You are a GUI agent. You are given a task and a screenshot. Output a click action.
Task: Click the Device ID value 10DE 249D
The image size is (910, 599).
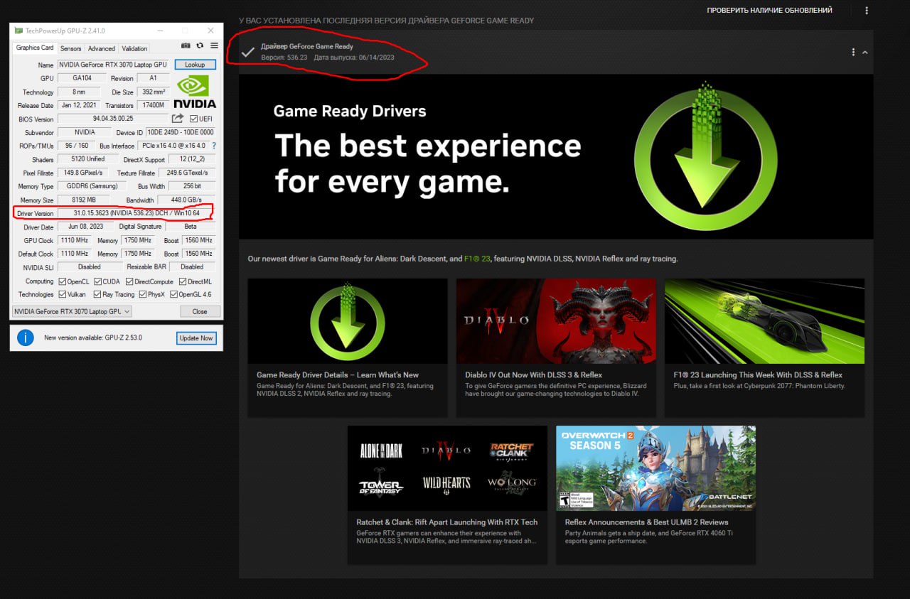(181, 132)
